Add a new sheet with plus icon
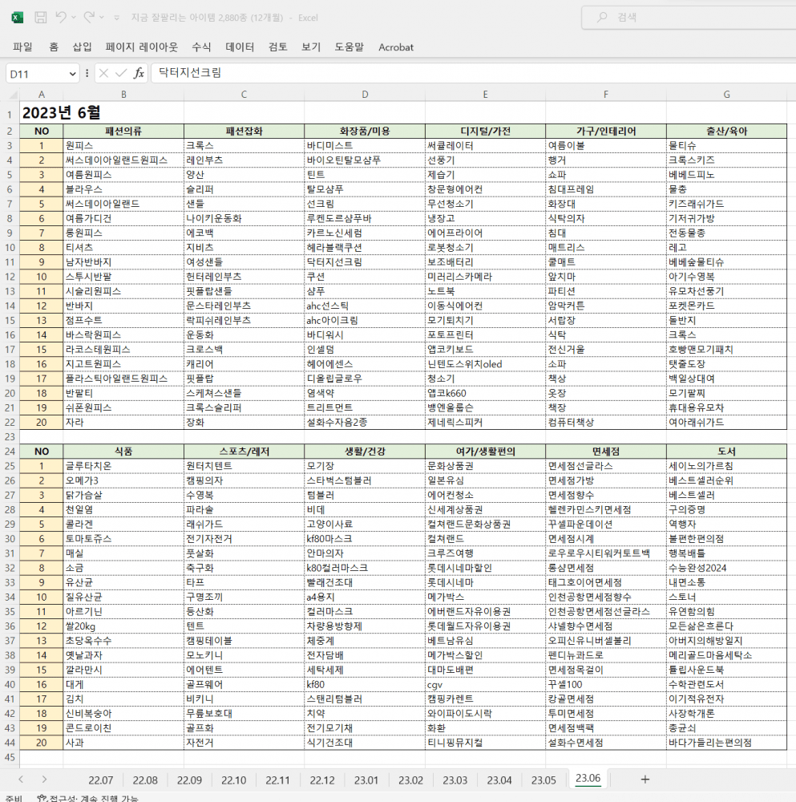Image resolution: width=796 pixels, height=802 pixels. click(644, 780)
